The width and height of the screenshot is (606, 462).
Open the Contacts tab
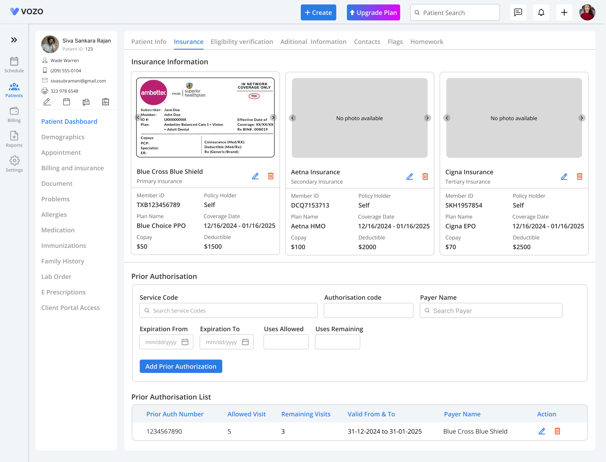click(x=367, y=41)
